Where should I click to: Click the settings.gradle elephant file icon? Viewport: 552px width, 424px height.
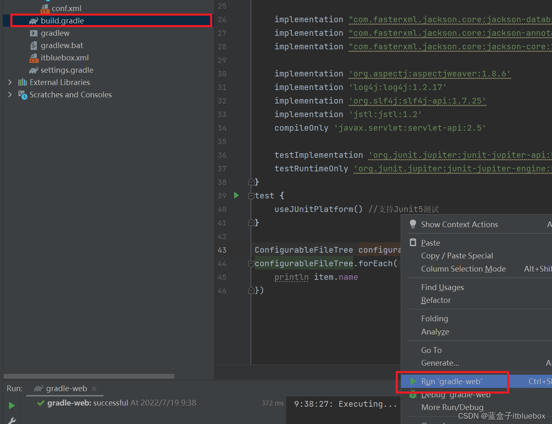pos(33,70)
